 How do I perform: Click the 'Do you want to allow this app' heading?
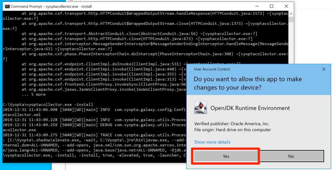(248, 83)
